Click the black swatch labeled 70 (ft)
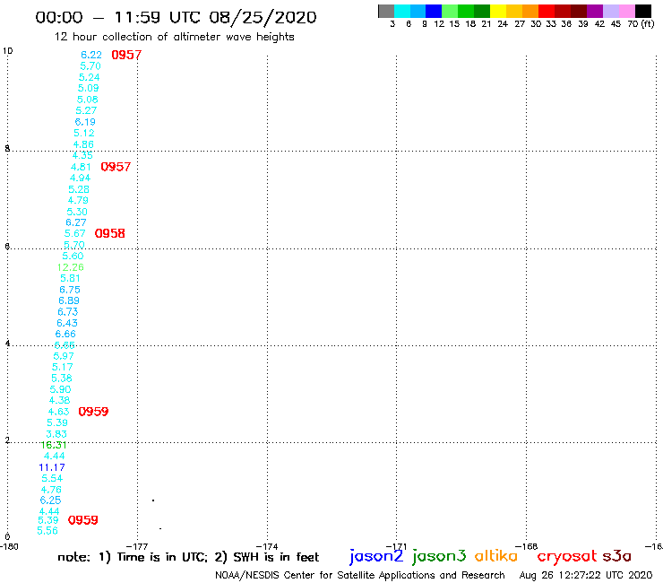The width and height of the screenshot is (663, 583). click(643, 11)
